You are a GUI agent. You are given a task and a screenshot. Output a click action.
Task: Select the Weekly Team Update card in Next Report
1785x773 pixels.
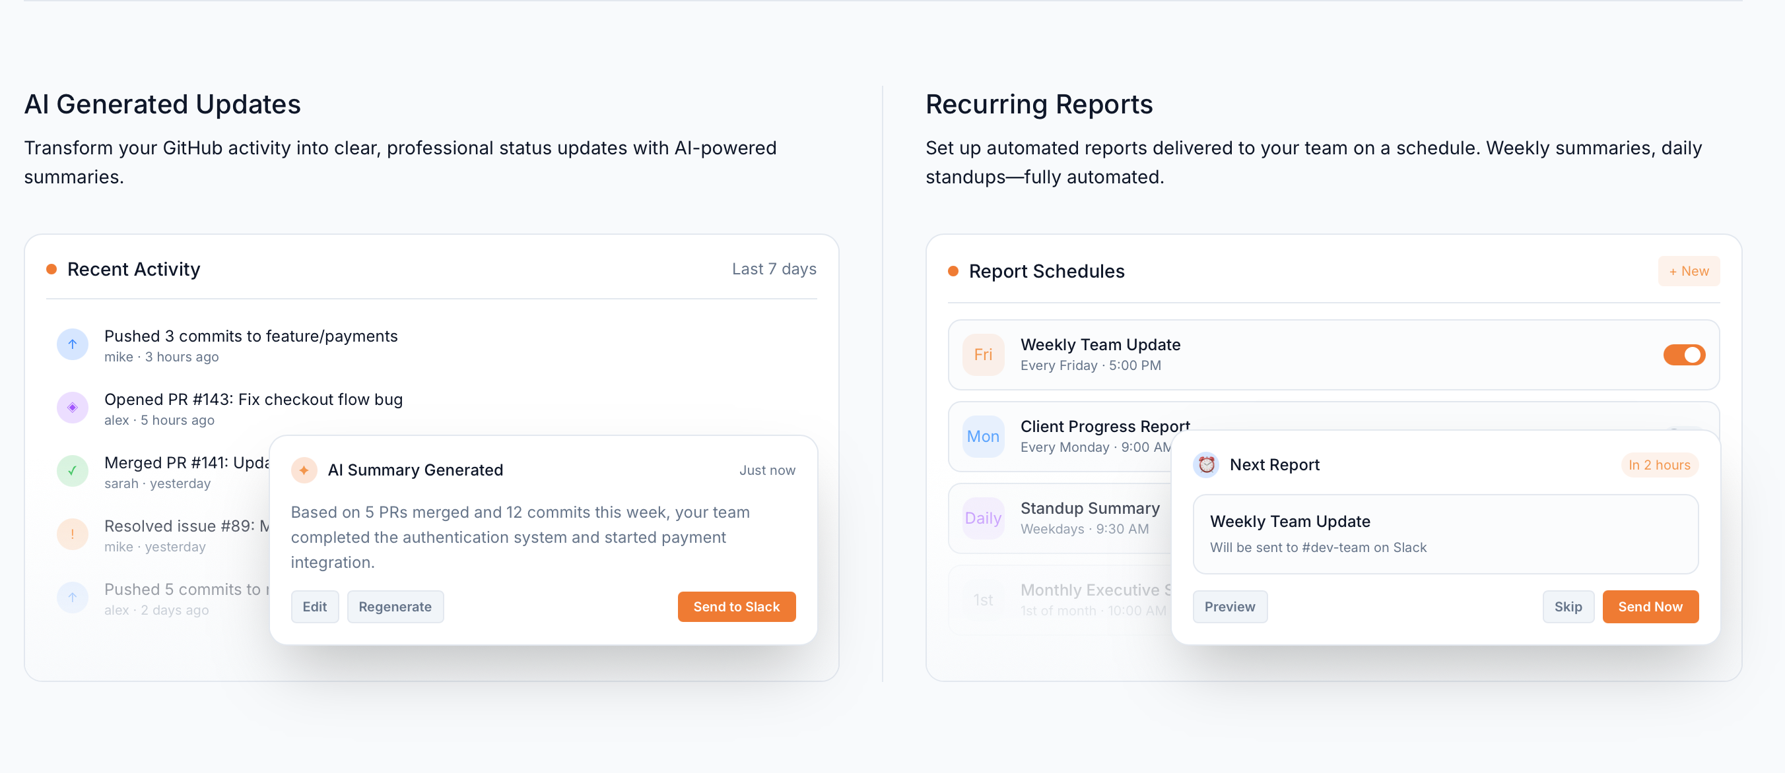tap(1445, 534)
